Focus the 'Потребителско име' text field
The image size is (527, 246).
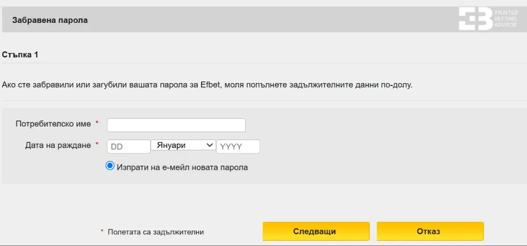(176, 125)
